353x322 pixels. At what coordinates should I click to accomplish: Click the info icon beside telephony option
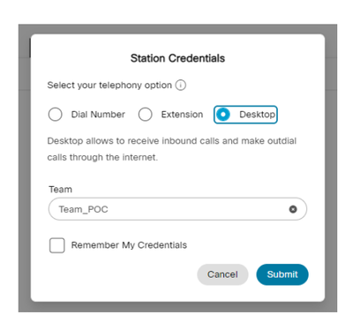[x=181, y=86]
